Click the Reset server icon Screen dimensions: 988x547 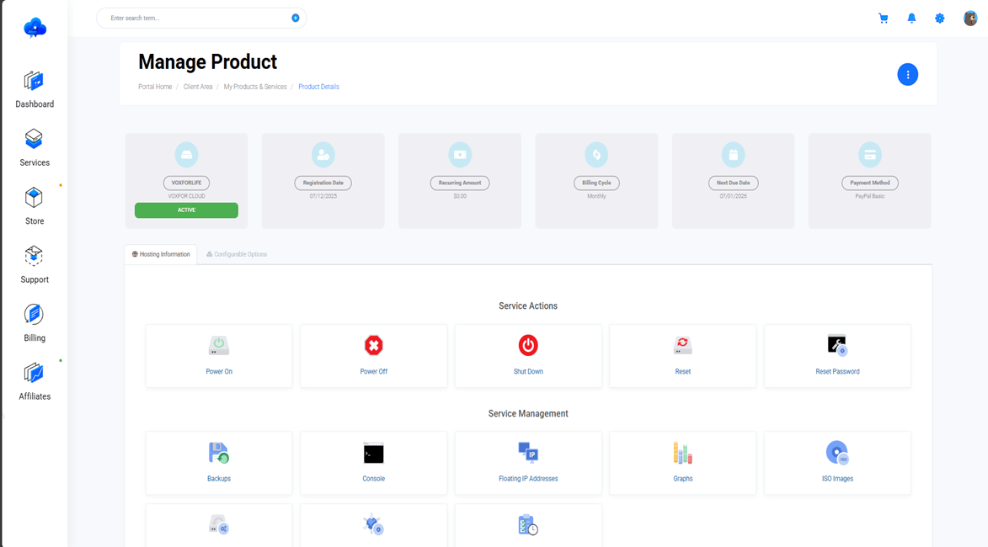pyautogui.click(x=682, y=346)
